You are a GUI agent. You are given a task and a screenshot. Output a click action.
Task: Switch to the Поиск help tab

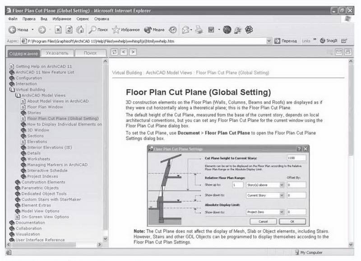coord(90,53)
